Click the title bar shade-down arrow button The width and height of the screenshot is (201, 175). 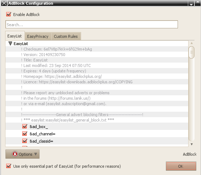191,3
